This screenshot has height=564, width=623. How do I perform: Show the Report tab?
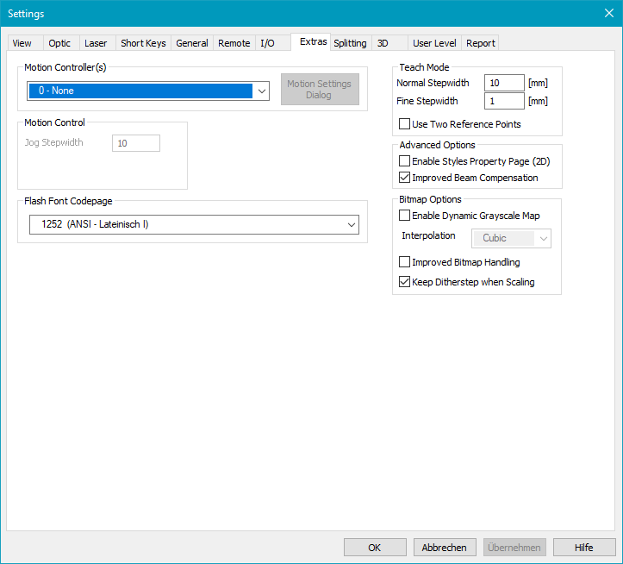pyautogui.click(x=481, y=43)
